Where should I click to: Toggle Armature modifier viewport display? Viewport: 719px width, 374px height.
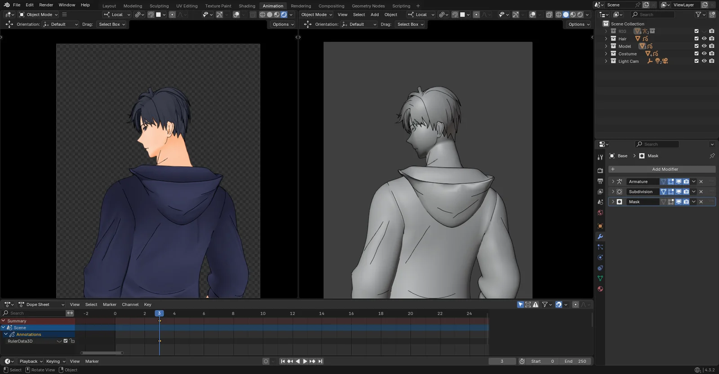click(x=679, y=182)
